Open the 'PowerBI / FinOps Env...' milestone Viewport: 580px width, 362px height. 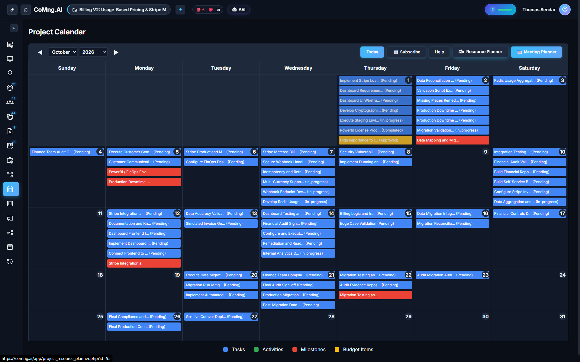[144, 172]
